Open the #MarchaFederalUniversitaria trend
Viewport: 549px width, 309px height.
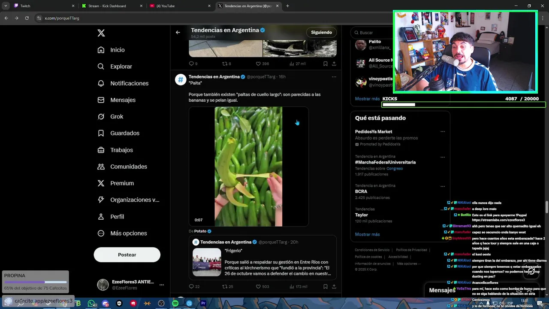pyautogui.click(x=385, y=162)
